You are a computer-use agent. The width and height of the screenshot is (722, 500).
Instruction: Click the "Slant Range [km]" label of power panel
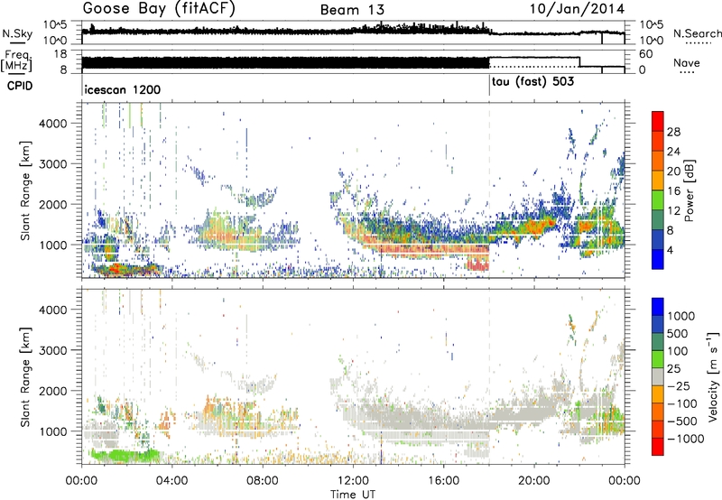click(25, 190)
